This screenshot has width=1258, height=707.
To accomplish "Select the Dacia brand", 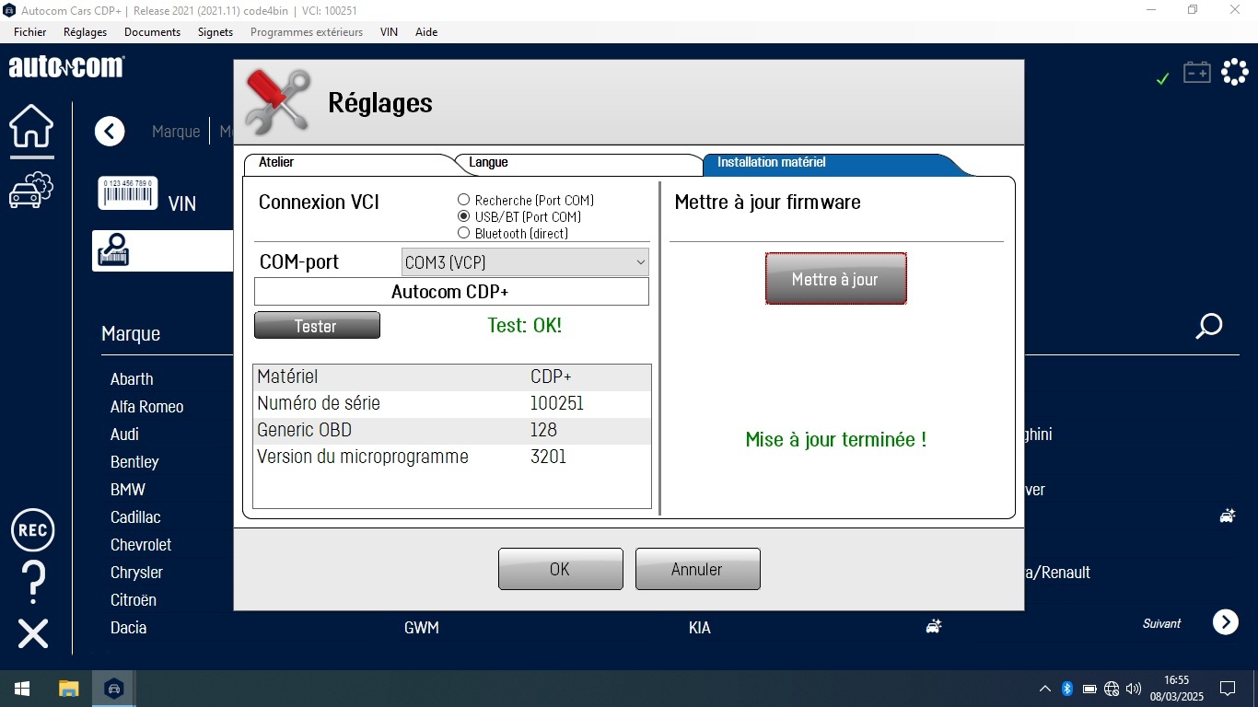I will 129,628.
